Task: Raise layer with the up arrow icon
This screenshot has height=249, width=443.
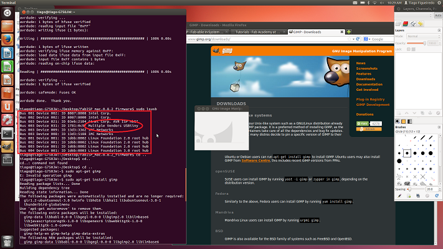Action: point(407,113)
